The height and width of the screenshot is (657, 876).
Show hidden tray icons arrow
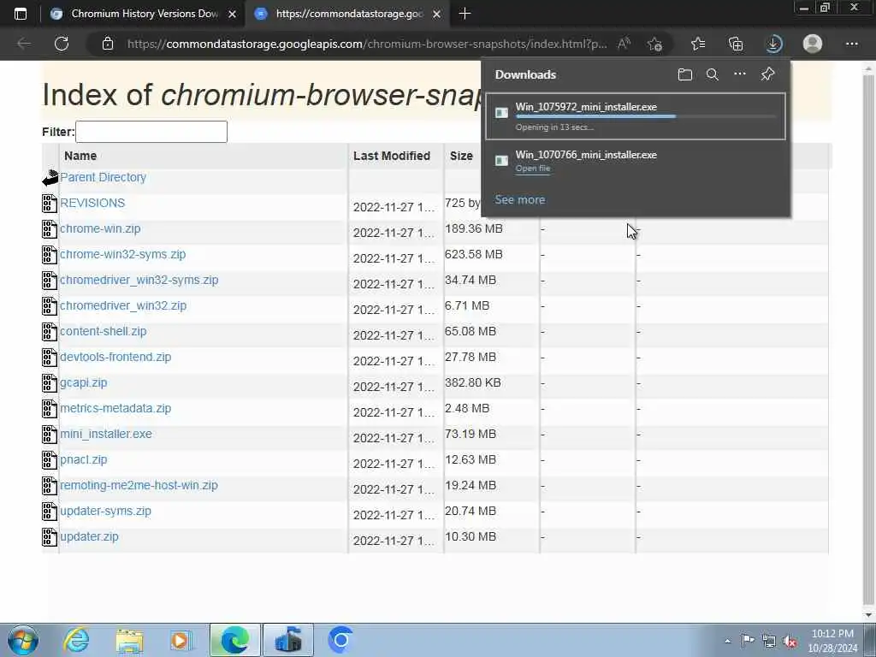click(727, 642)
